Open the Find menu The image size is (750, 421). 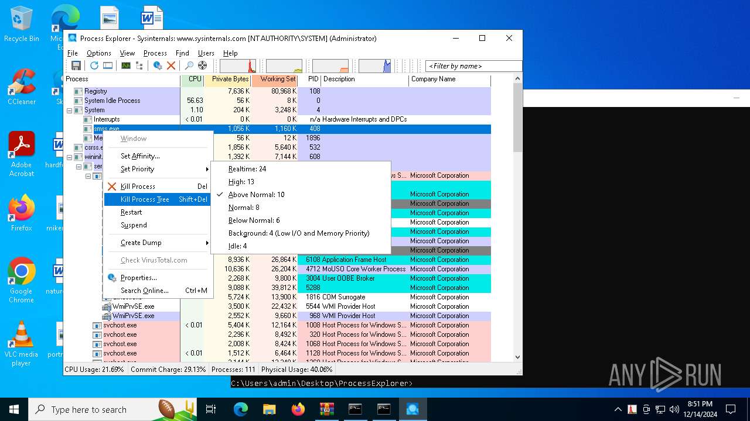pos(182,53)
